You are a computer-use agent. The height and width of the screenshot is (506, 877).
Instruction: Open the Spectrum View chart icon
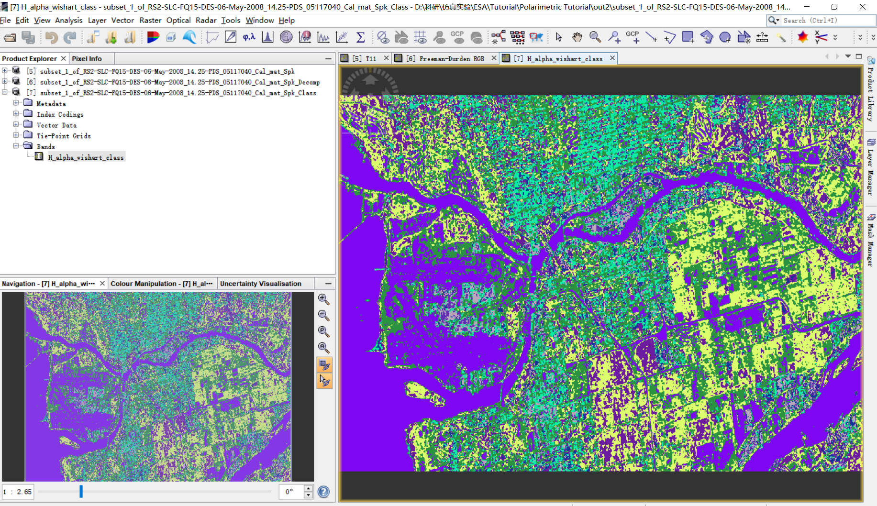212,37
